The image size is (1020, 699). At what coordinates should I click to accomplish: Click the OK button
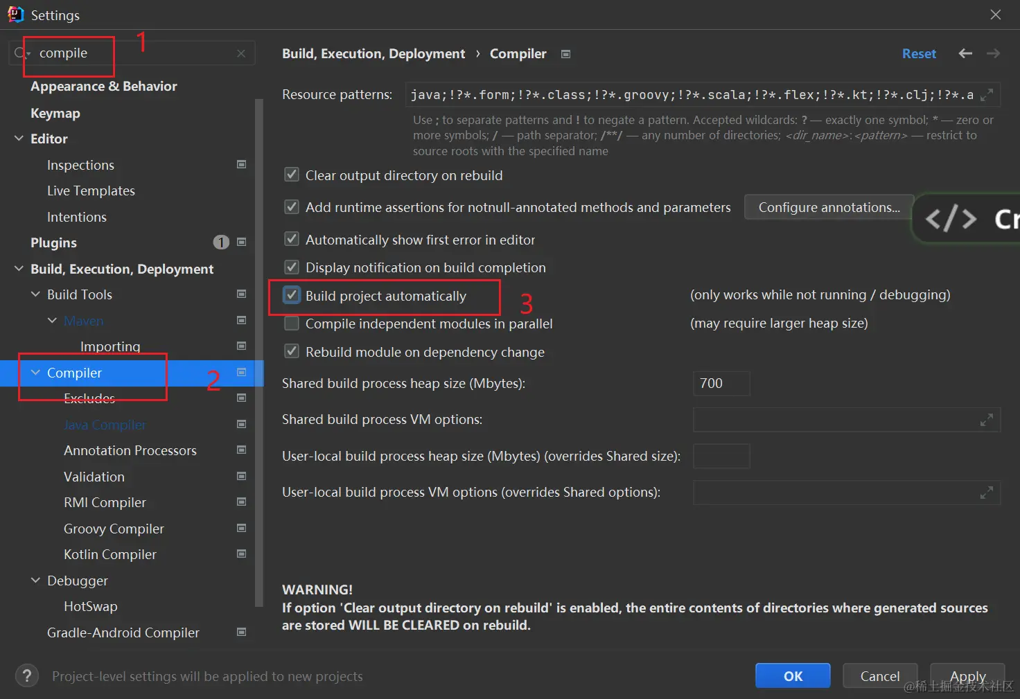tap(793, 676)
